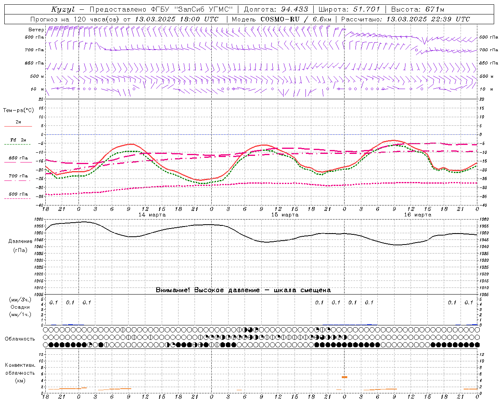Click the Осадки label
500x400 pixels.
click(x=20, y=307)
